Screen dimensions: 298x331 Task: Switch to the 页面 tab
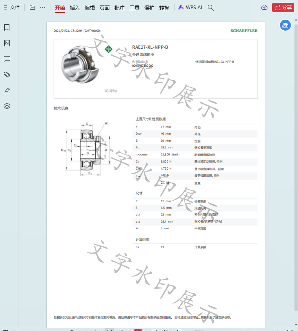pyautogui.click(x=105, y=8)
